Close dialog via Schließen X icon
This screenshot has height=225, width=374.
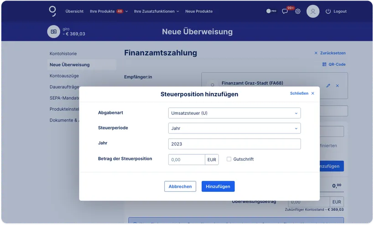[313, 93]
